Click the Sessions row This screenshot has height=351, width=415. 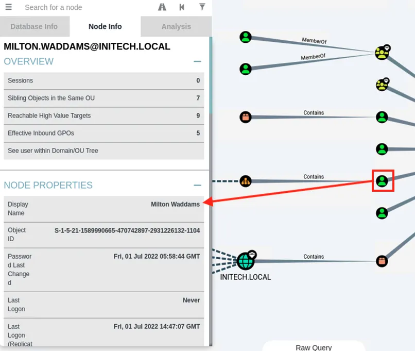(104, 80)
